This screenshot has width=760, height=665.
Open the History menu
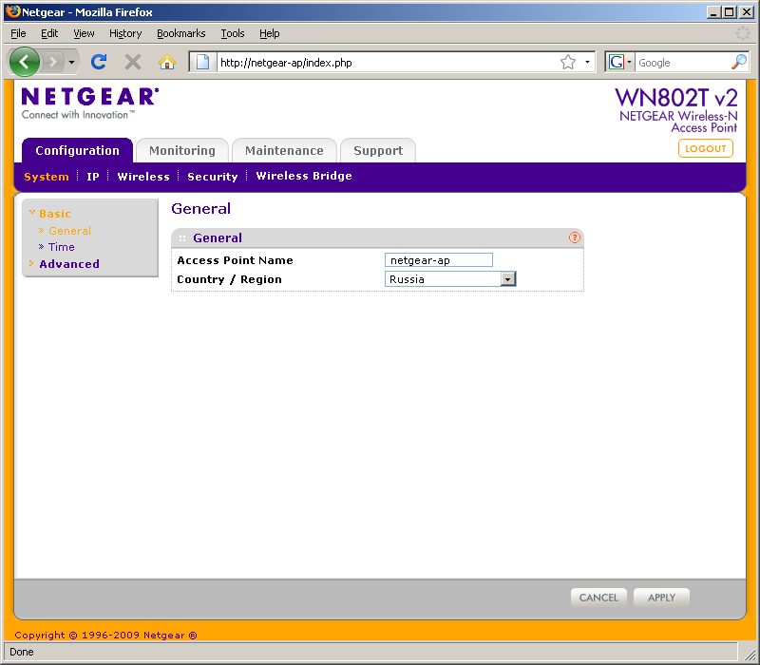pos(125,33)
